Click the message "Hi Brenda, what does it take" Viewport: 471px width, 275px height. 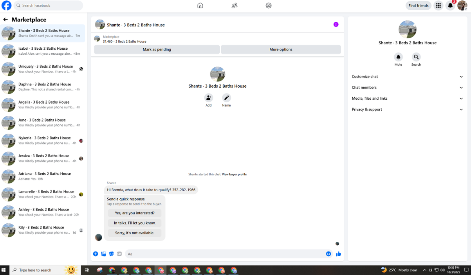tap(151, 190)
